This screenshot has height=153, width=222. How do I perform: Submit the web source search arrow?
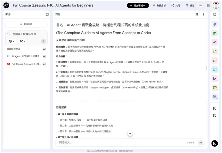click(43, 41)
